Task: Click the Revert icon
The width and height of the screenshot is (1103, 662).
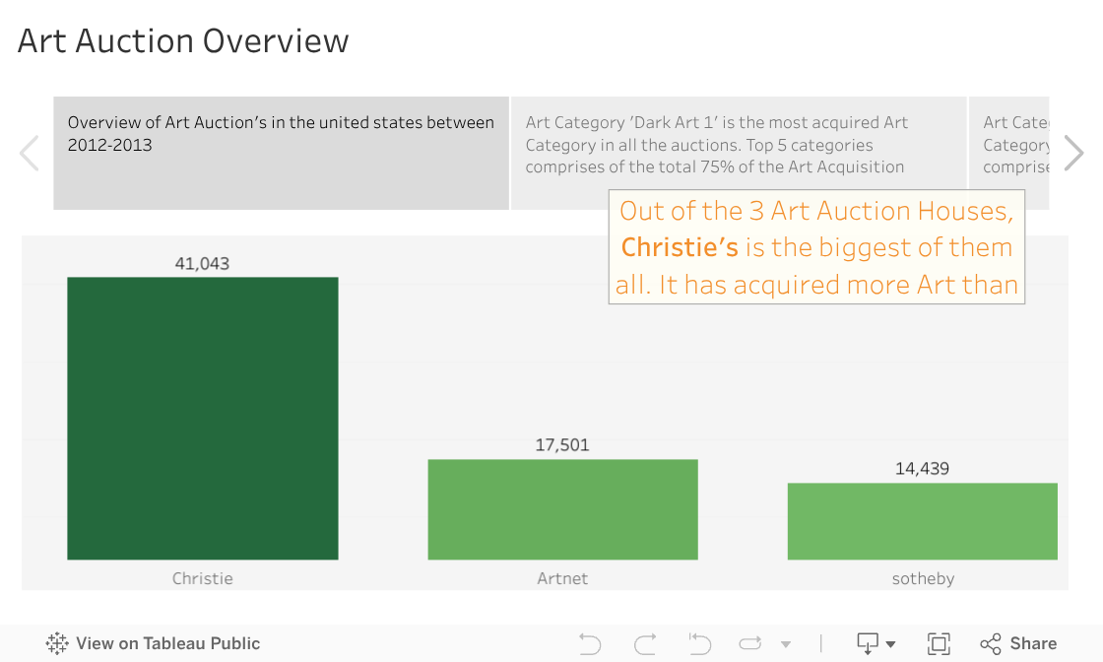Action: [699, 644]
